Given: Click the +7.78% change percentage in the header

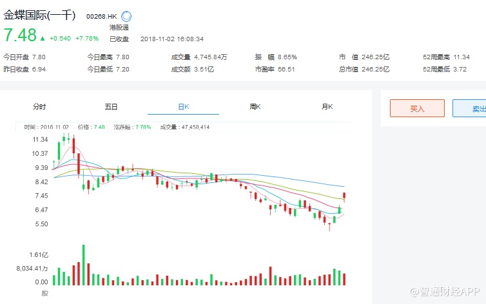Looking at the screenshot, I should pyautogui.click(x=87, y=38).
